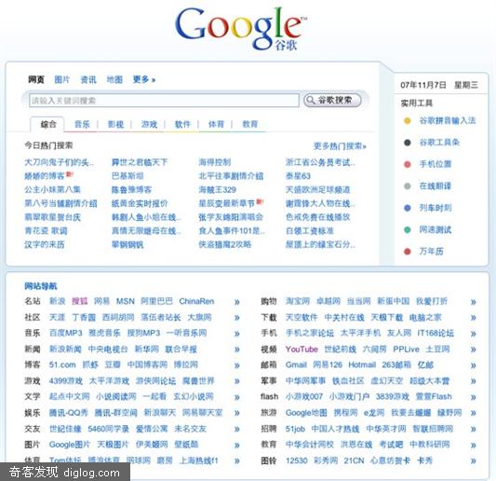
Task: Expand the 娱乐 row » arrow
Action: (237, 413)
